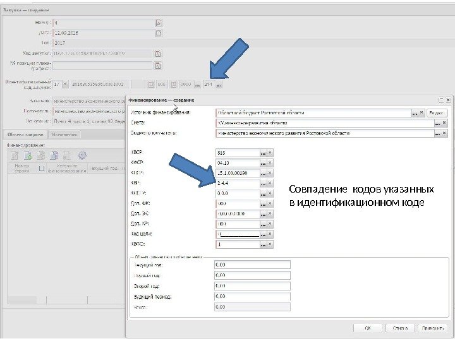Click the Дата field with 12.09.2016
This screenshot has width=455, height=341.
pyautogui.click(x=104, y=33)
